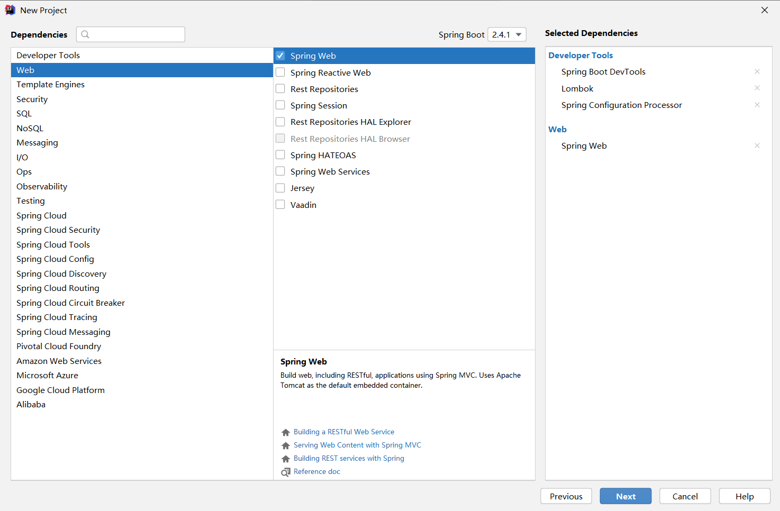This screenshot has height=511, width=780.
Task: Close the New Project dialog
Action: 765,10
